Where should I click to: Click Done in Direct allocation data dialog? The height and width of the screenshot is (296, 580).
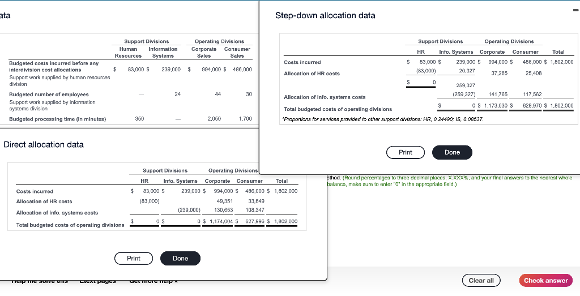tap(181, 258)
